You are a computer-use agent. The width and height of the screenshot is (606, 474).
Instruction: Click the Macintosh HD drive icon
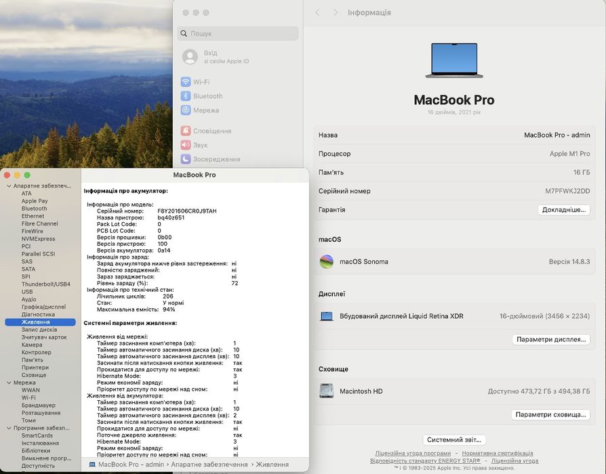[x=327, y=391]
